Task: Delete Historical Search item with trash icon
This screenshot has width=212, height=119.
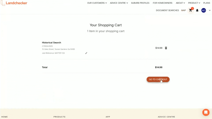Action: tap(166, 48)
